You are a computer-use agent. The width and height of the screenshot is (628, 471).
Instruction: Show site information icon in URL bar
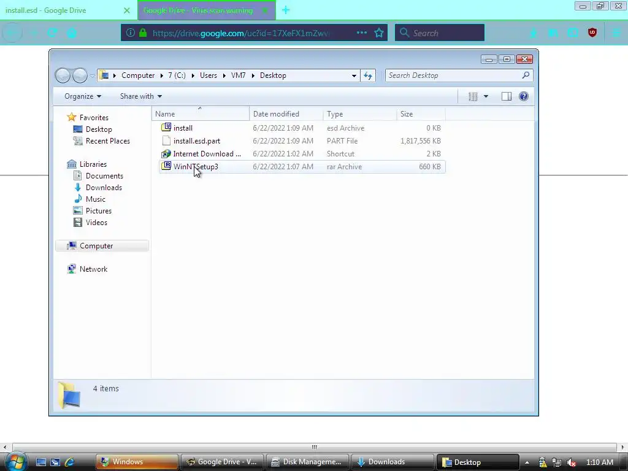pos(130,33)
